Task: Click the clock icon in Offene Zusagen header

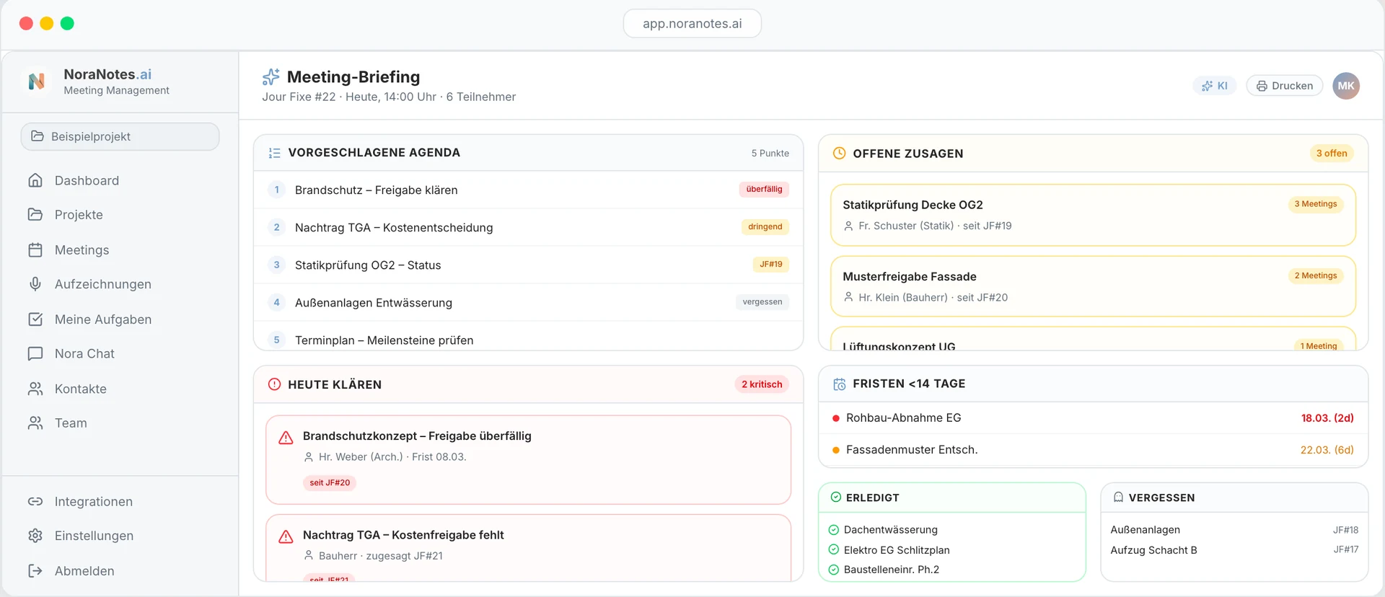Action: coord(839,153)
